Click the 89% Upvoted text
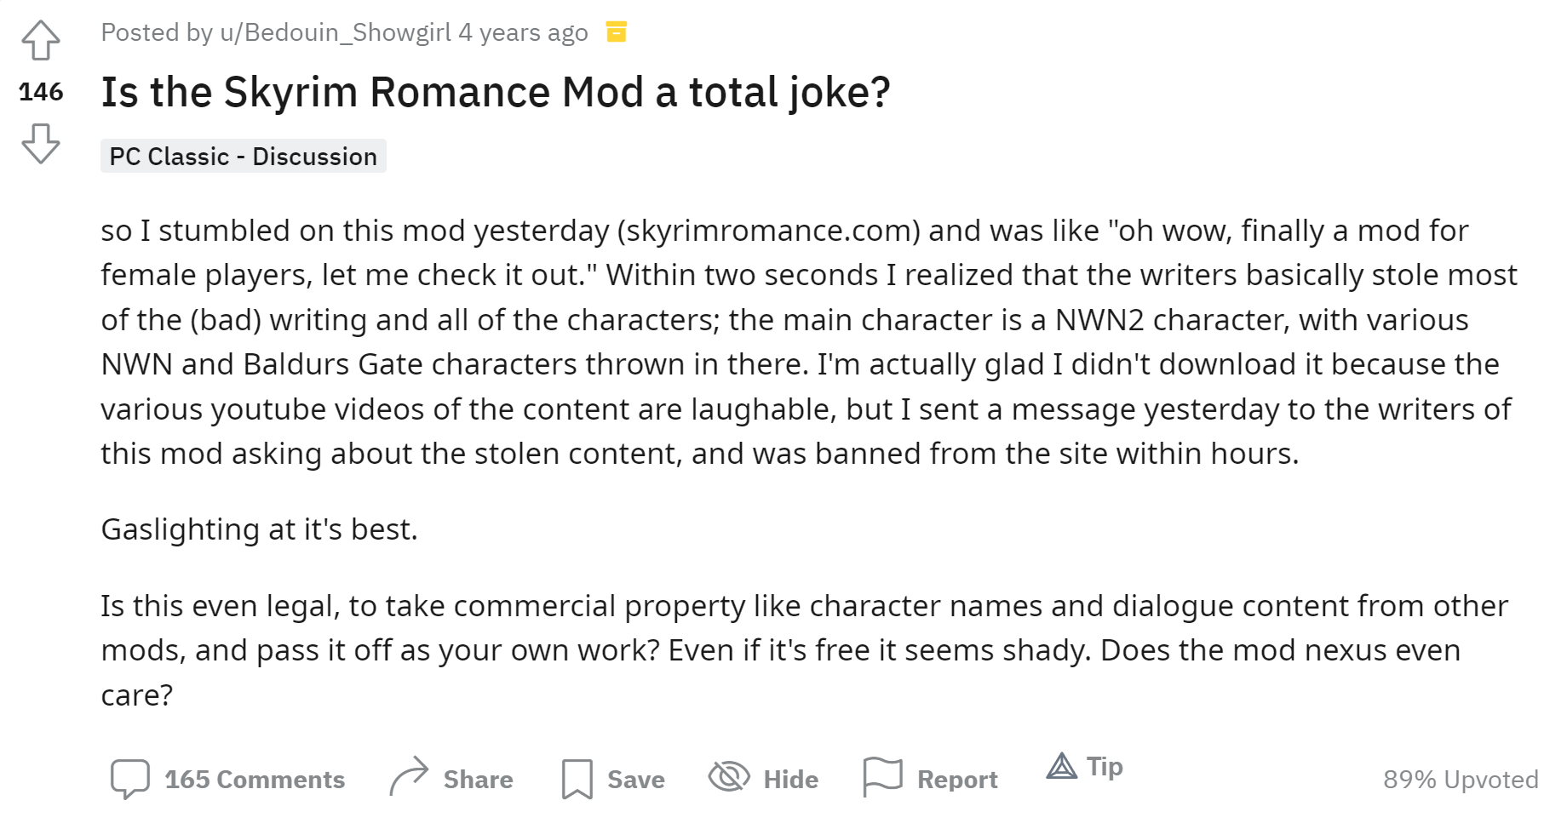This screenshot has width=1567, height=829. pos(1461,780)
